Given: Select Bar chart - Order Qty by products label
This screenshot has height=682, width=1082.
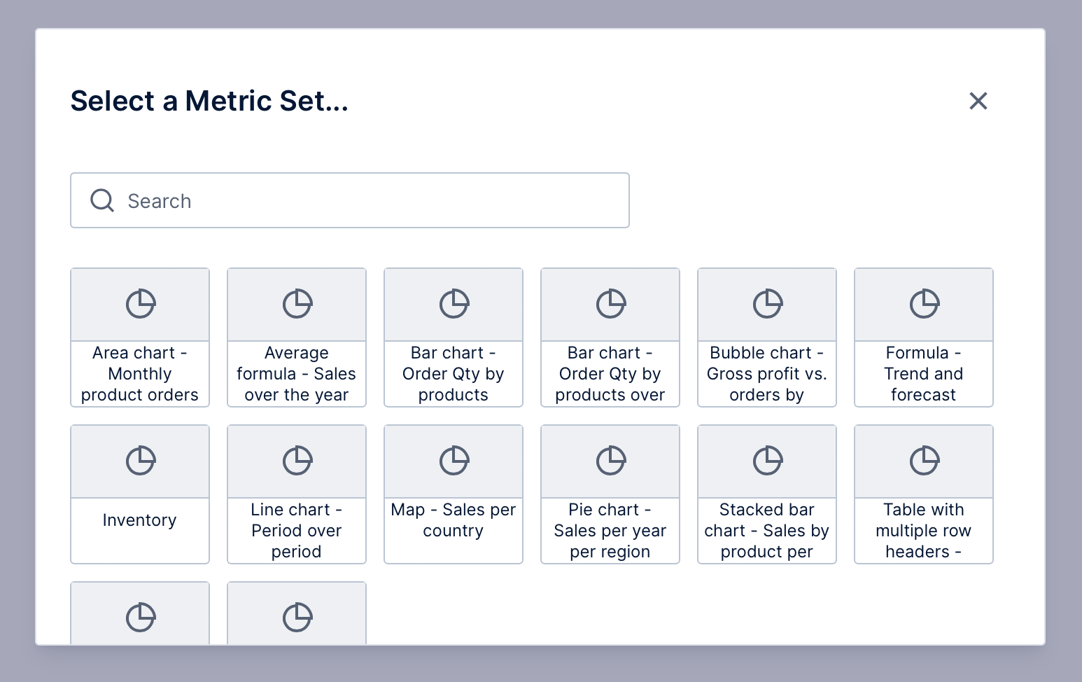Looking at the screenshot, I should [x=454, y=374].
